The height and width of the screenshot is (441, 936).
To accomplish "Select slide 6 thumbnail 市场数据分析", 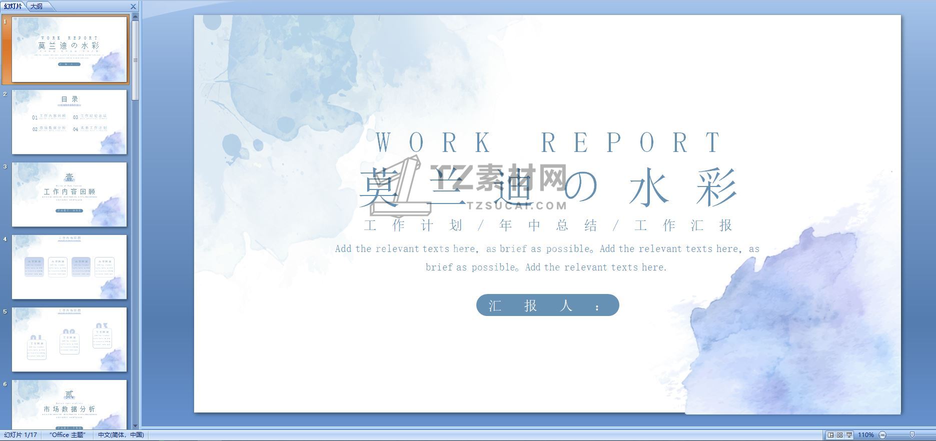I will tap(70, 404).
